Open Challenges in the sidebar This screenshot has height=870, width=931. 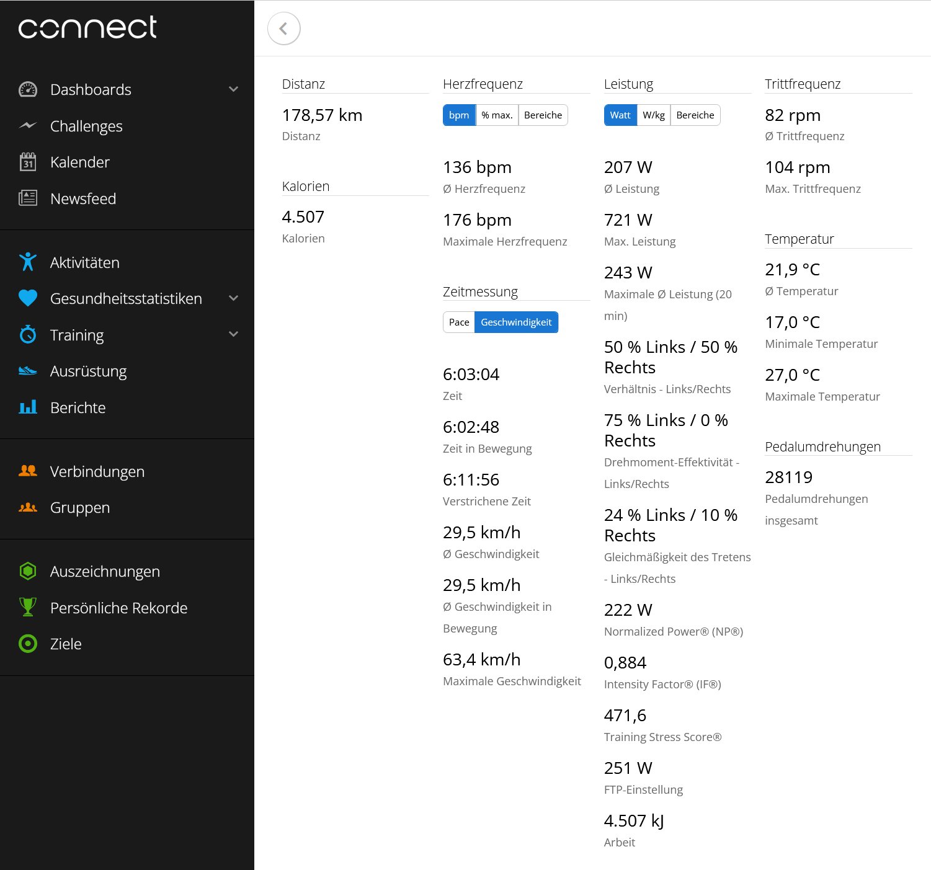(x=86, y=126)
